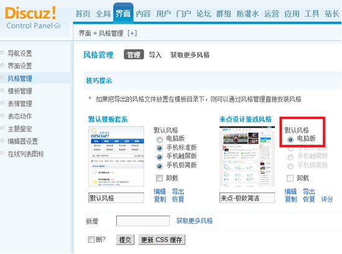Screen dimensions: 342x254
Task: Select the 手机触屏版 radio for 来点 style
Action: pos(290,157)
